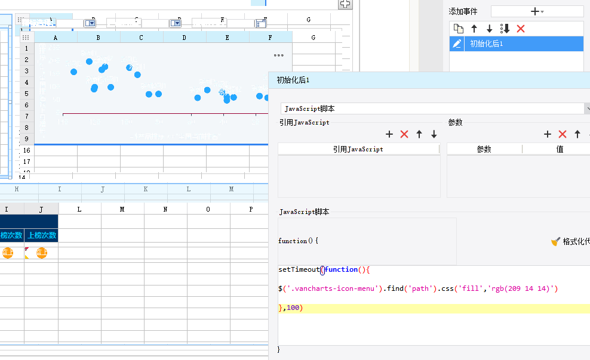Click the empty 引用JavaScript list area
590x360 pixels.
[x=359, y=176]
